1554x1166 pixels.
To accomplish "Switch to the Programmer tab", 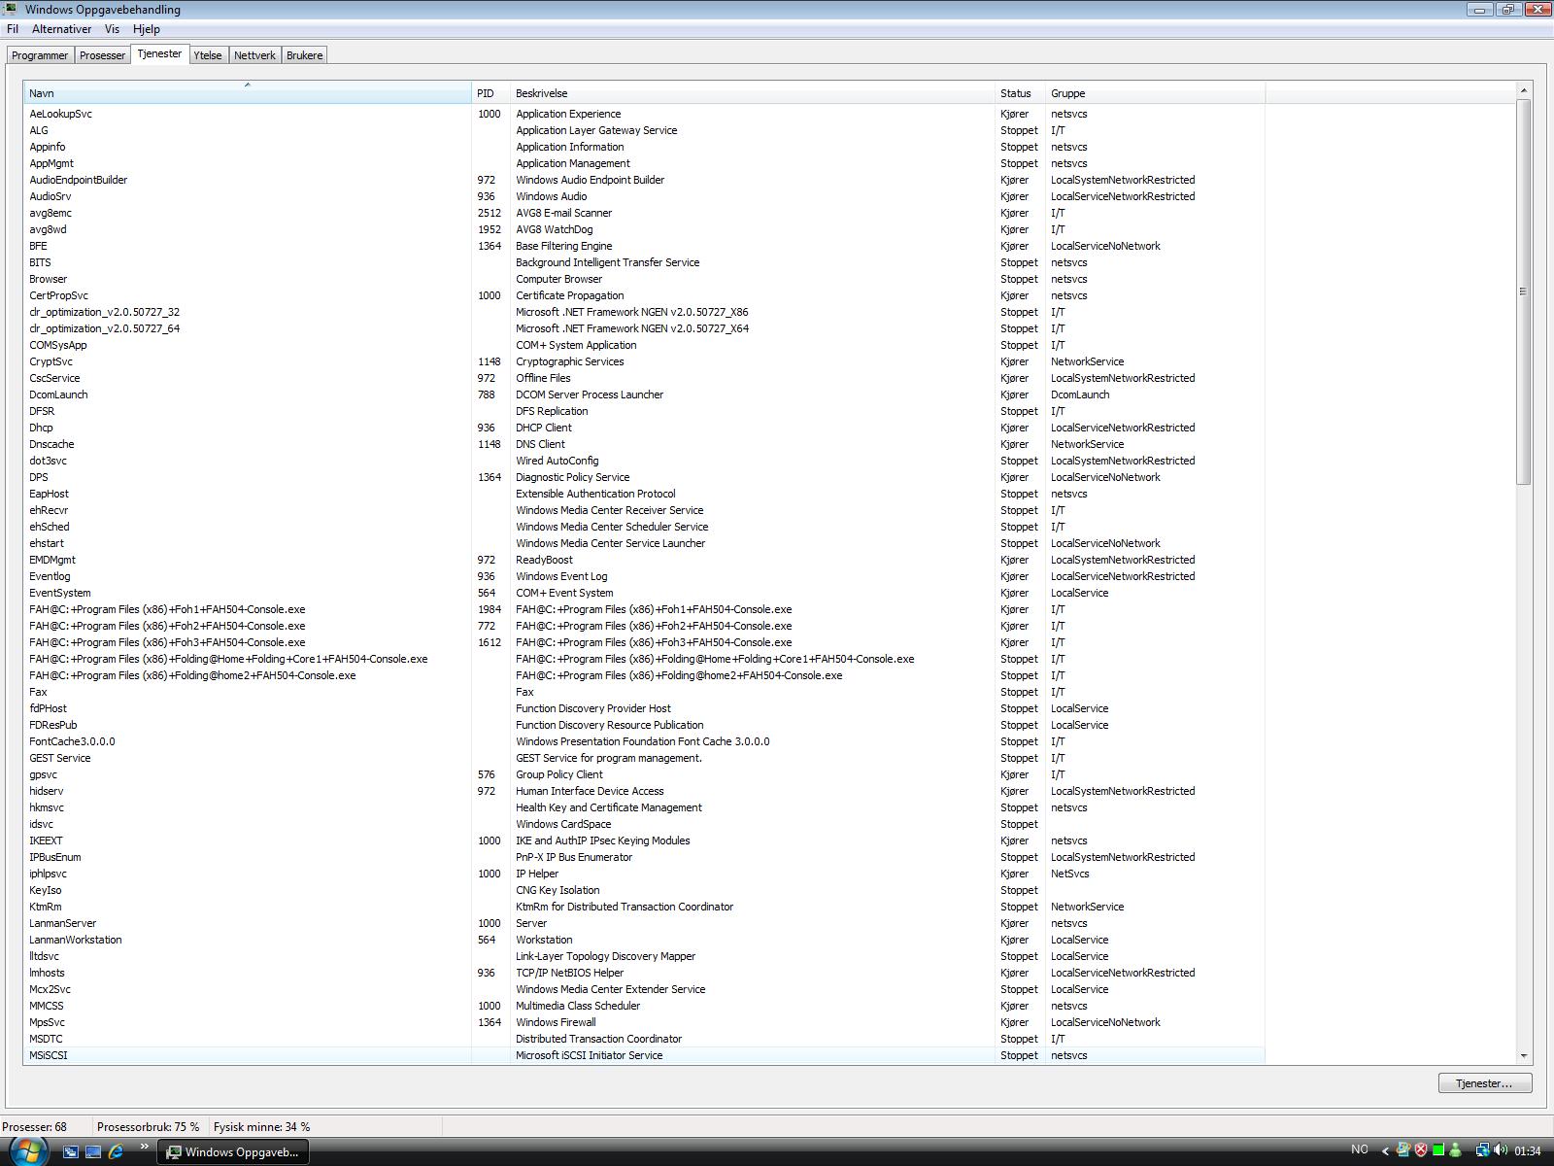I will click(40, 55).
